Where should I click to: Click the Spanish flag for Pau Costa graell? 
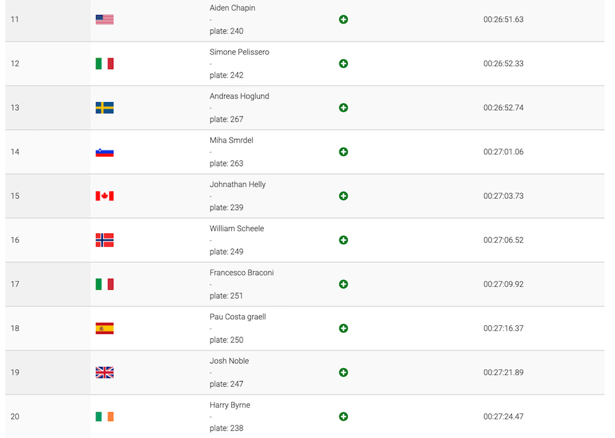(105, 328)
